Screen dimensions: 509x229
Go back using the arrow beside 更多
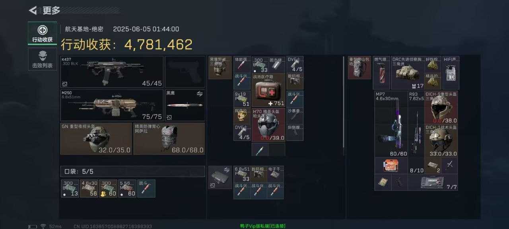tap(33, 10)
